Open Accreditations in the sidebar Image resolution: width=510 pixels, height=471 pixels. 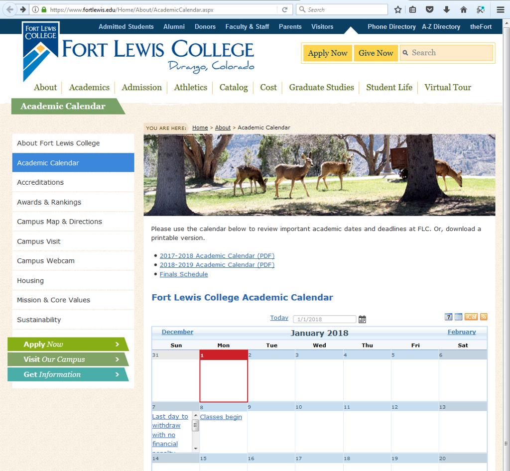coord(40,182)
